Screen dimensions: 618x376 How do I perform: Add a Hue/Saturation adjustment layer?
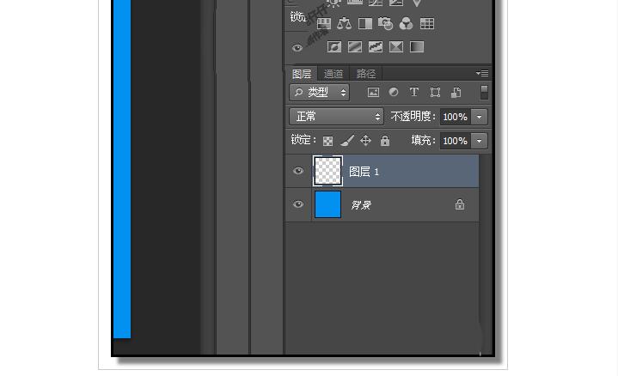pyautogui.click(x=324, y=24)
